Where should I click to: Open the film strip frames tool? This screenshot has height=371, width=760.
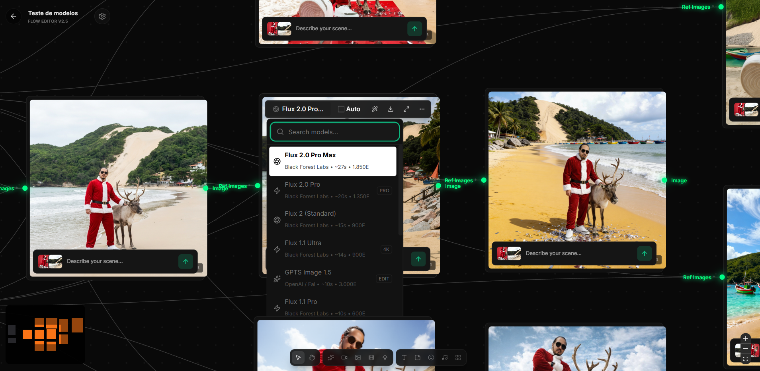(x=371, y=357)
